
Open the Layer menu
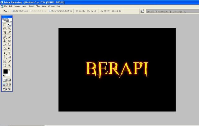point(24,6)
